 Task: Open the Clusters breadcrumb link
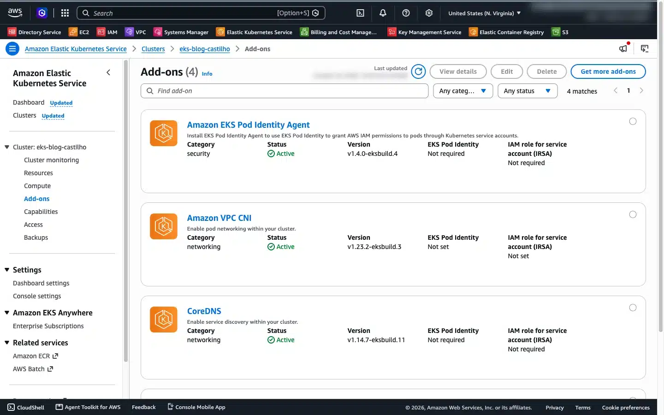pyautogui.click(x=153, y=49)
